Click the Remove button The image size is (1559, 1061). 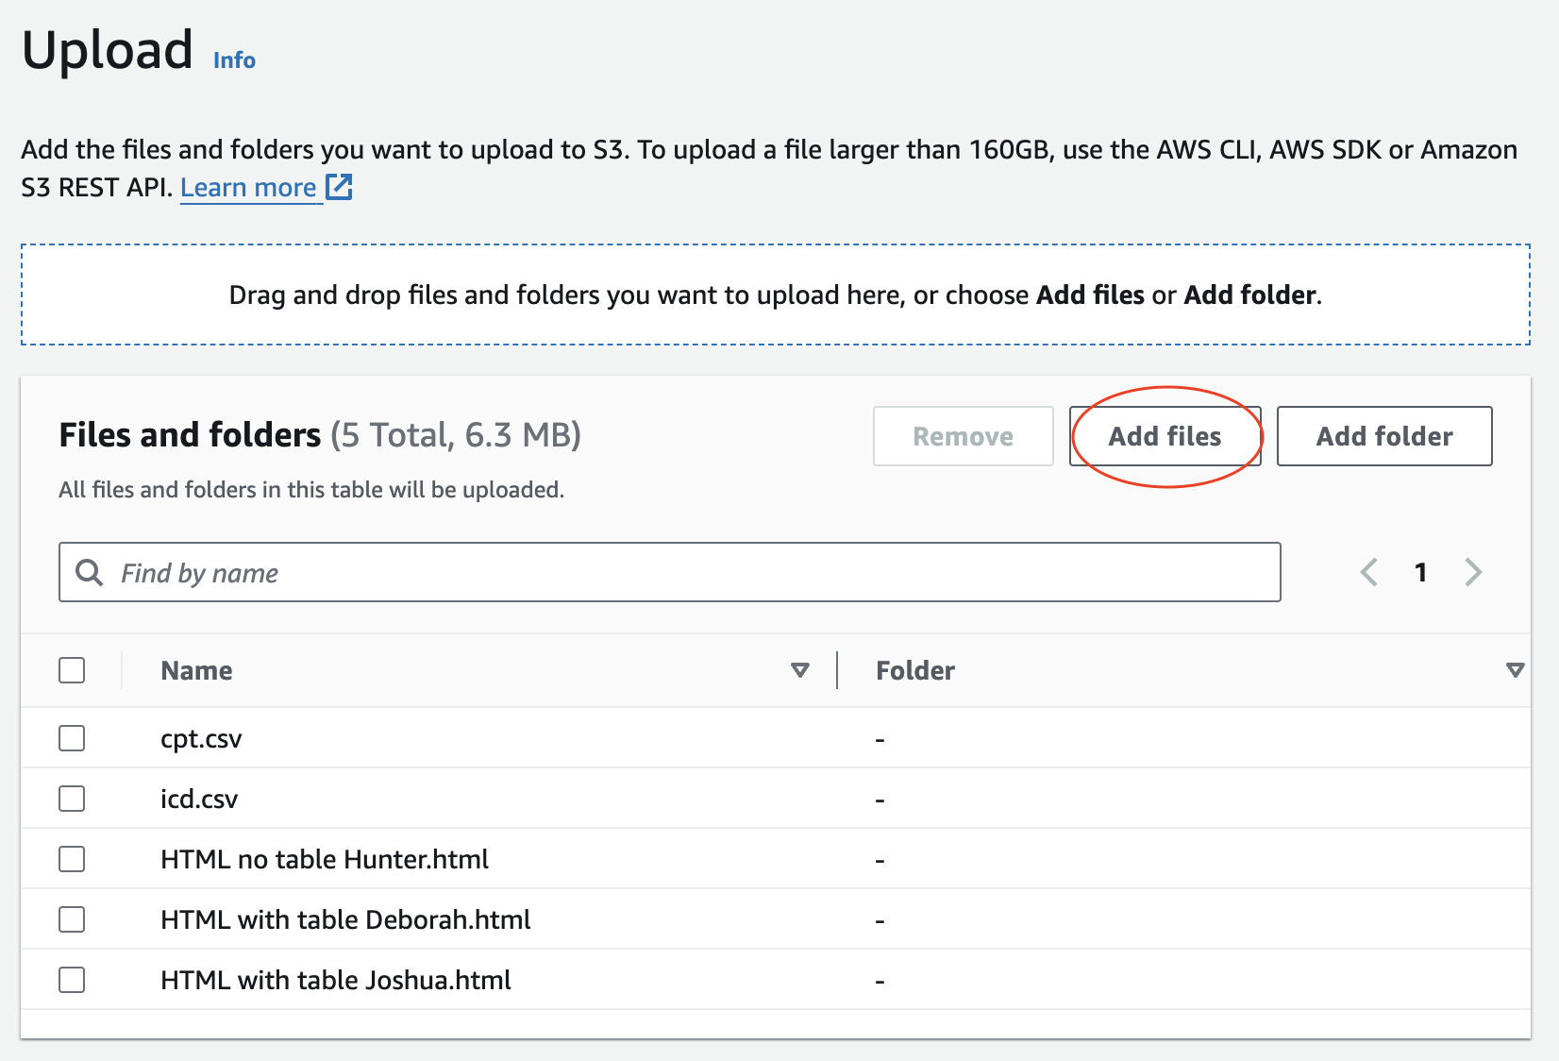(963, 436)
